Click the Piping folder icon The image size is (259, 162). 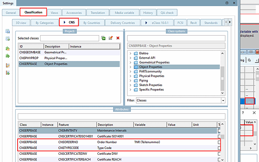click(x=136, y=80)
